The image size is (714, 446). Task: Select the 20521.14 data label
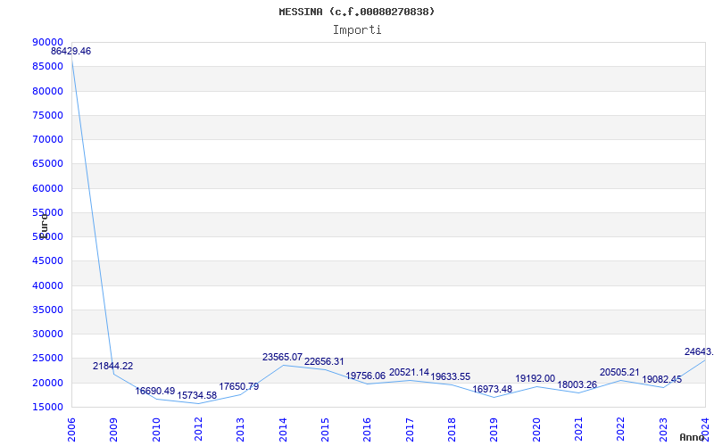pos(409,372)
